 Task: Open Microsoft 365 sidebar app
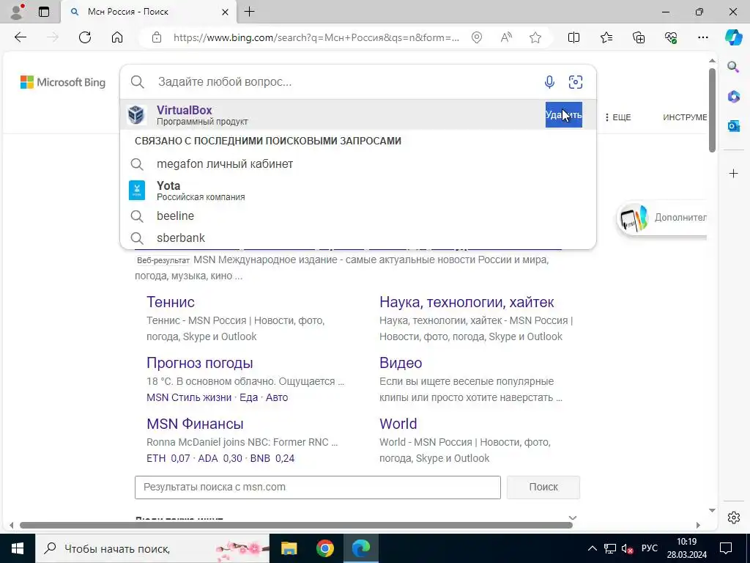[733, 96]
